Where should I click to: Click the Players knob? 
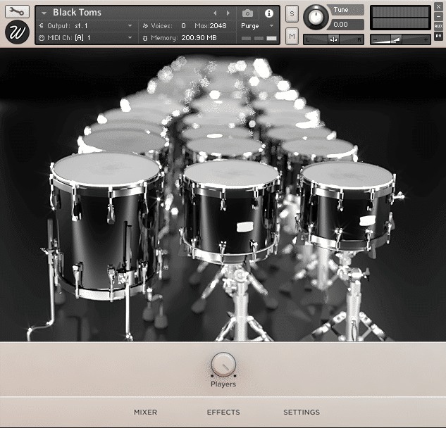[223, 365]
